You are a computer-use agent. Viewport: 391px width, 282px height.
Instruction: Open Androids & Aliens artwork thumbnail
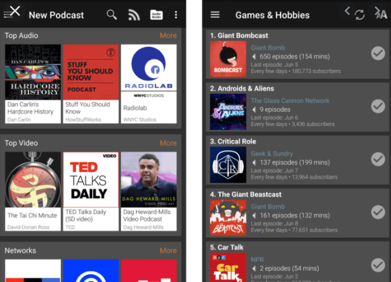tap(228, 112)
